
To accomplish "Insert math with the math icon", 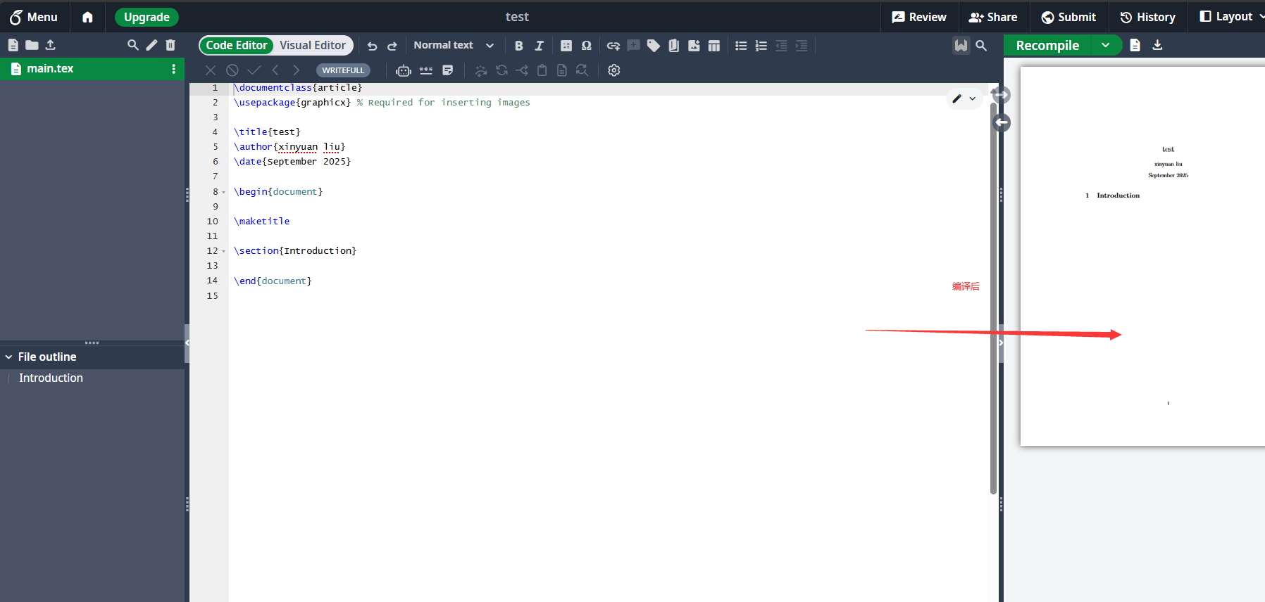I will pyautogui.click(x=566, y=46).
